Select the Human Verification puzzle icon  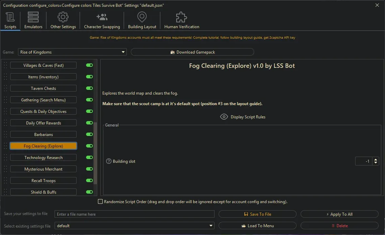[181, 17]
